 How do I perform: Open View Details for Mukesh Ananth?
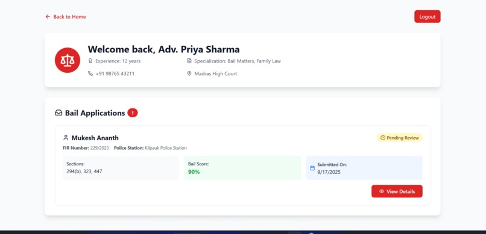tap(397, 191)
